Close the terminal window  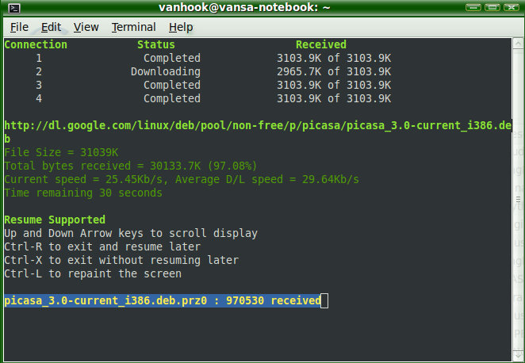pyautogui.click(x=512, y=7)
